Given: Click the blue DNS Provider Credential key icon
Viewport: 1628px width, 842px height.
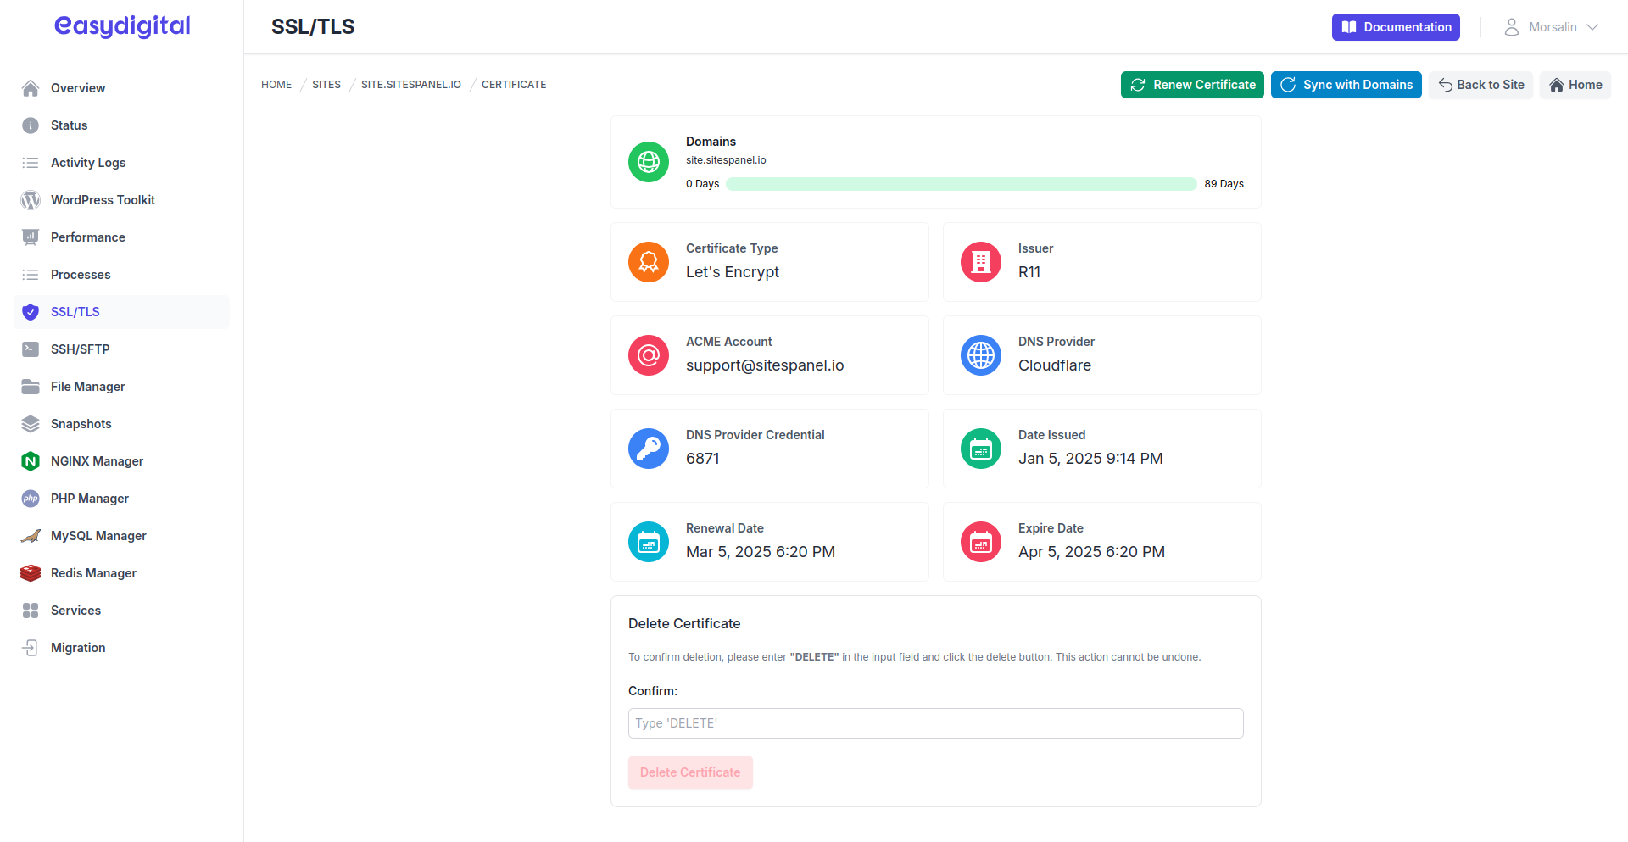Looking at the screenshot, I should click(649, 449).
